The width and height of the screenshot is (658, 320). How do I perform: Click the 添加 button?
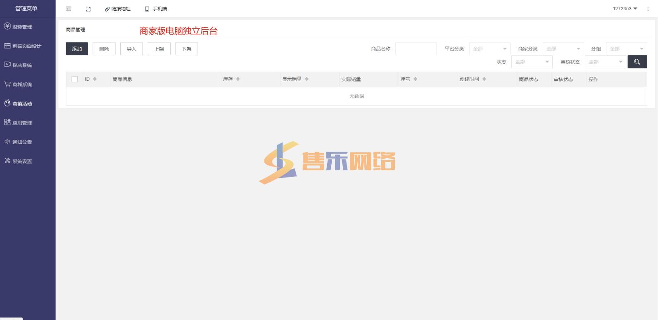[x=77, y=49]
